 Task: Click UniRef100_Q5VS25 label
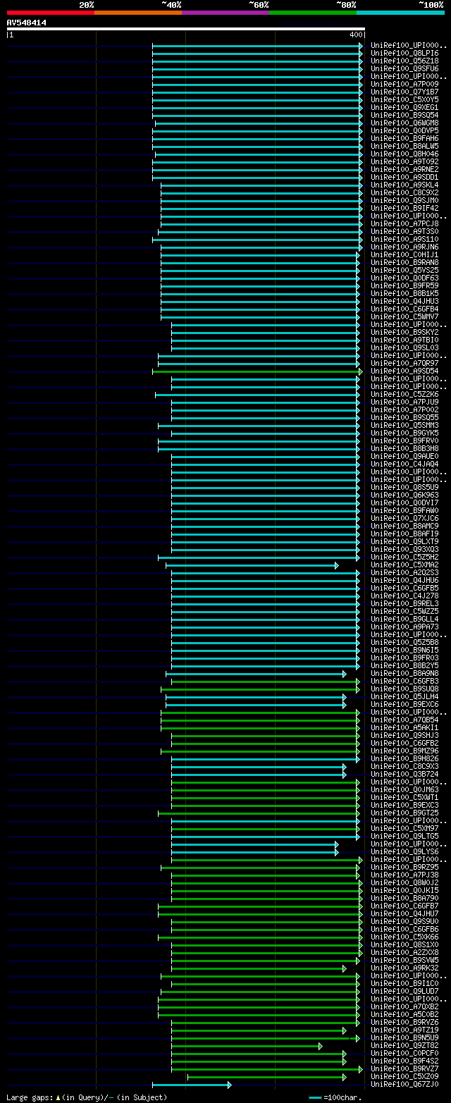(x=404, y=270)
